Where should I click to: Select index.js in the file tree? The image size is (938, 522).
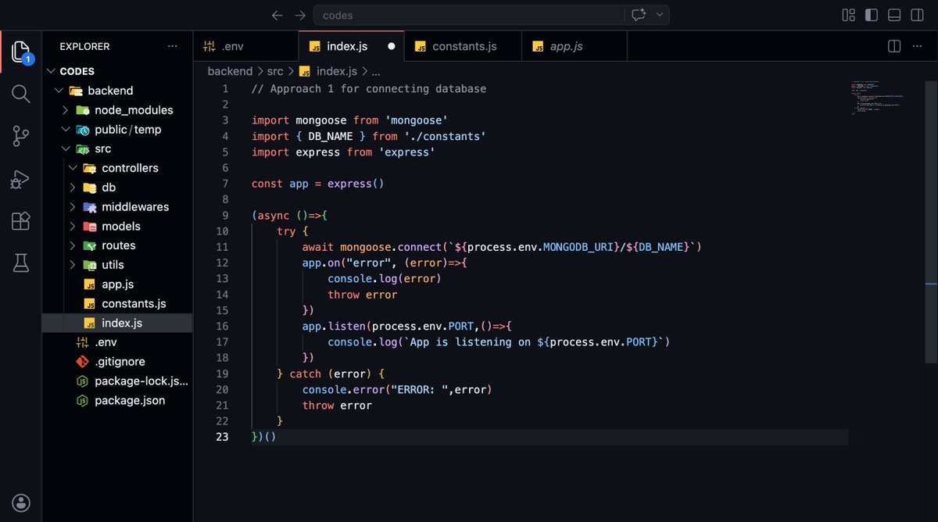(x=117, y=323)
